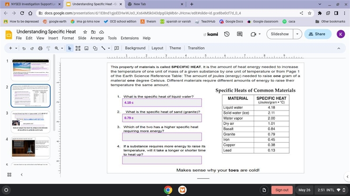Open Chrome app in shelf
The width and height of the screenshot is (350, 196).
168,190
